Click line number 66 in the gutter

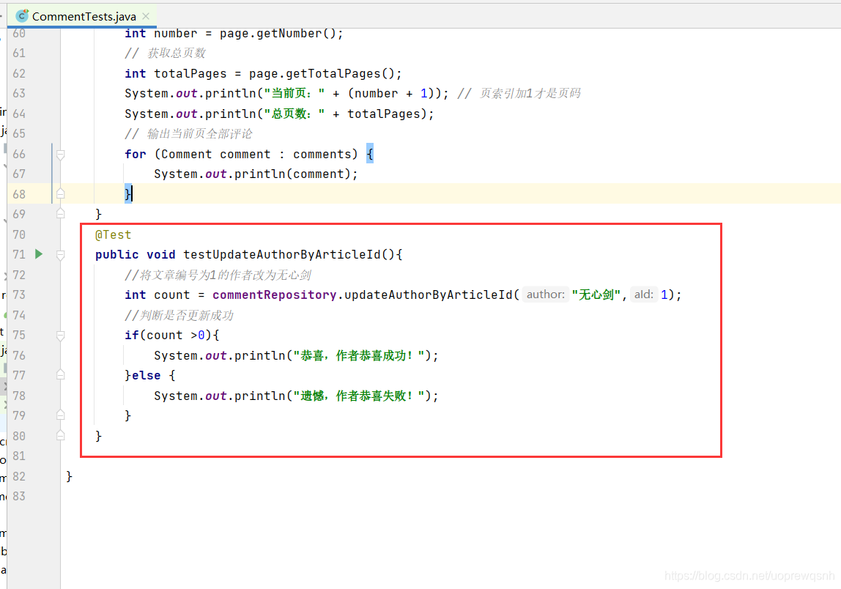[19, 154]
